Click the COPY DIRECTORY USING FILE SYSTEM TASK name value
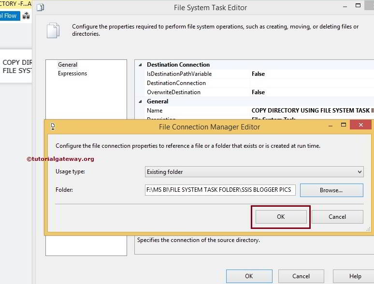The image size is (374, 284). coord(313,111)
